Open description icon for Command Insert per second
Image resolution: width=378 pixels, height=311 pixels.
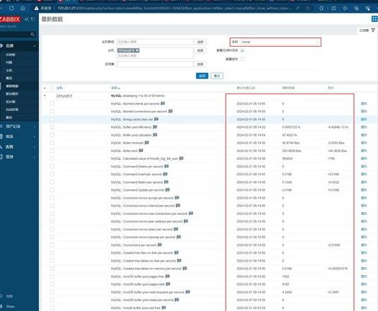click(x=165, y=174)
